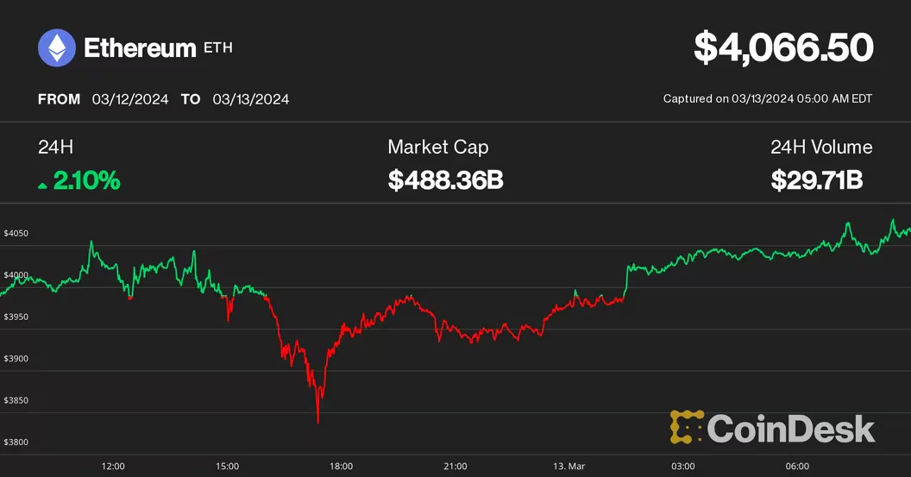
Task: Select the FROM date 03/12/2024
Action: point(131,99)
